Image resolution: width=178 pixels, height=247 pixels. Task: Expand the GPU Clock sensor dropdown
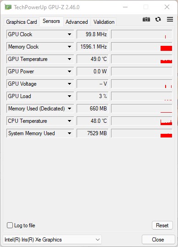[x=69, y=34]
